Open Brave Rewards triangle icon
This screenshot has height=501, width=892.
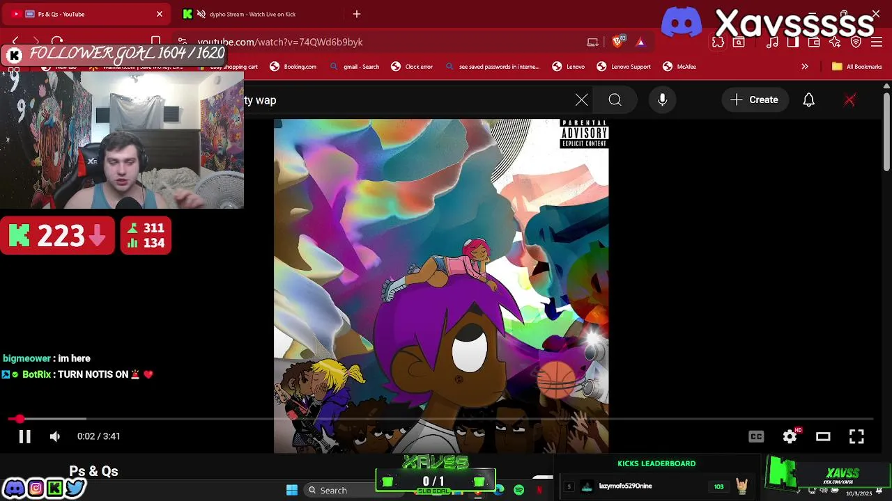[640, 42]
